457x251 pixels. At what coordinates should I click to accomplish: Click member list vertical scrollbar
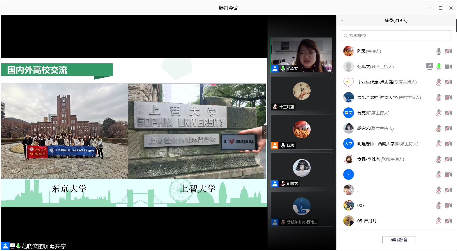tap(456, 25)
